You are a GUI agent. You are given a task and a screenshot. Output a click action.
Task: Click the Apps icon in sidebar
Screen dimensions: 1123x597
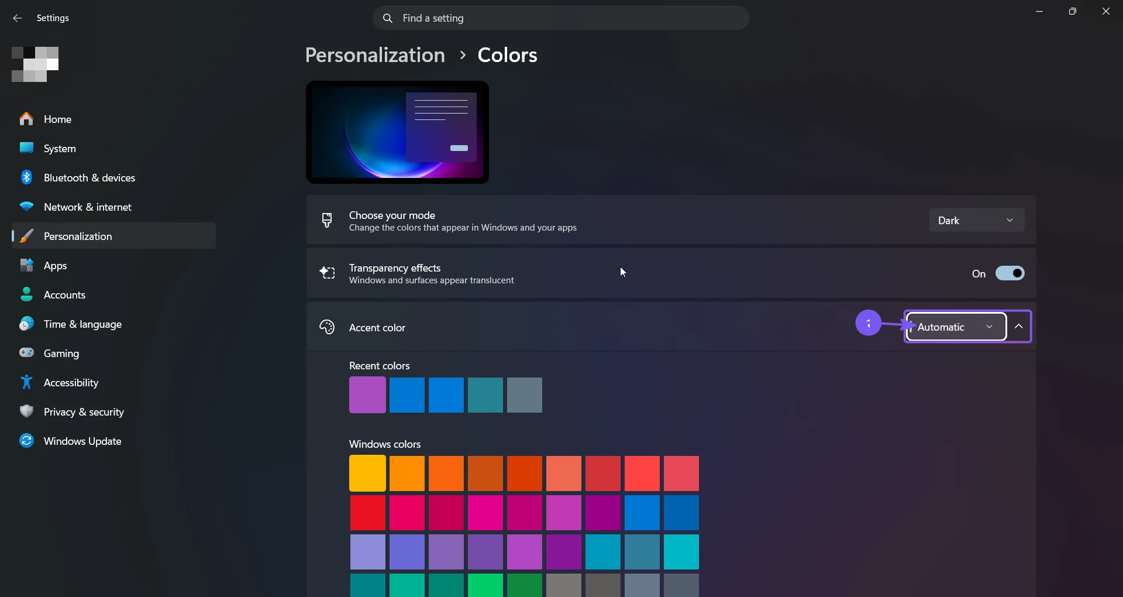click(x=26, y=265)
